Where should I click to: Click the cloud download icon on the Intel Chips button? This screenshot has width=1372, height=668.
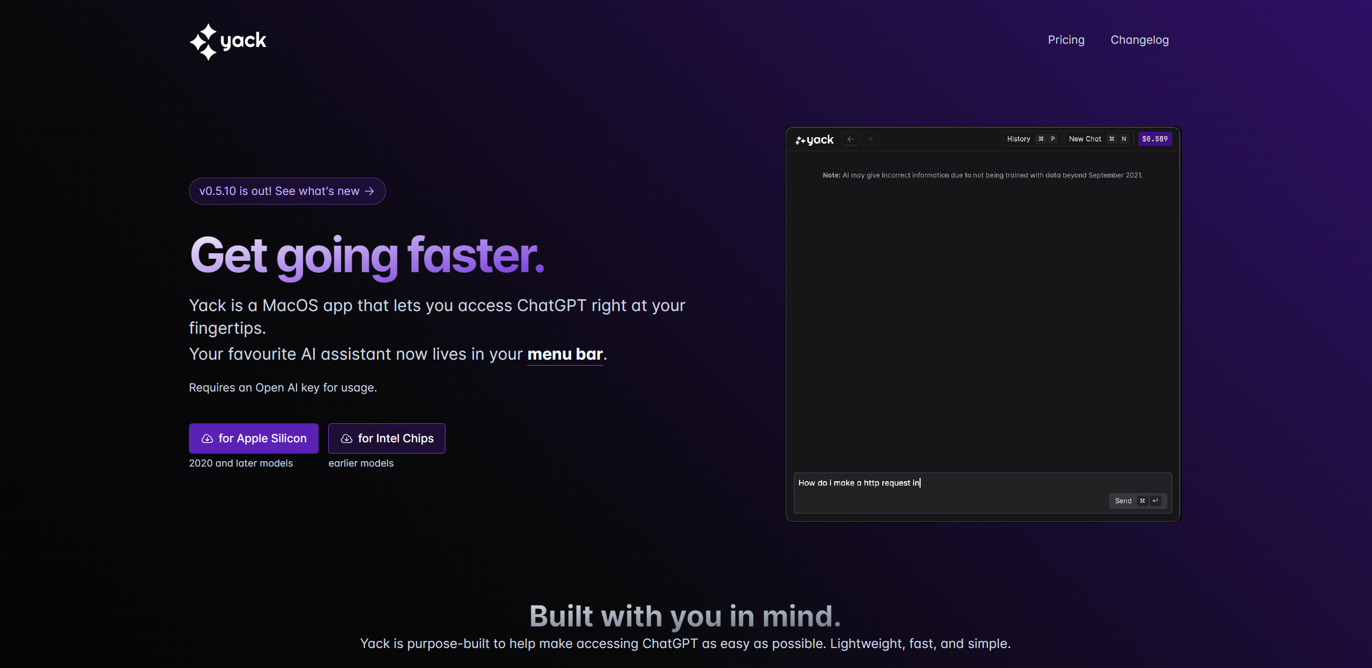(x=347, y=439)
